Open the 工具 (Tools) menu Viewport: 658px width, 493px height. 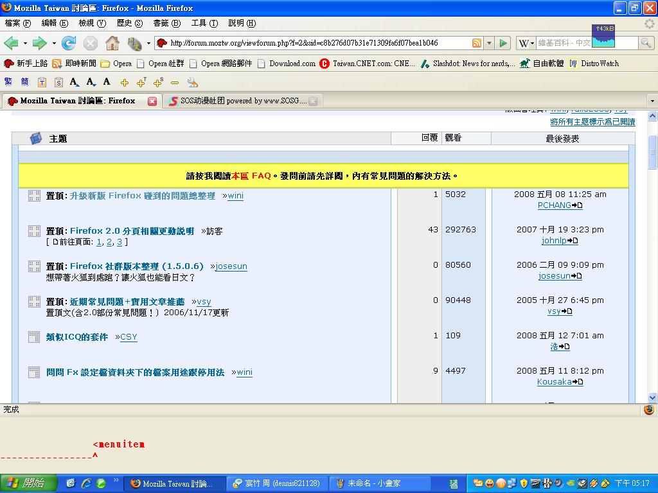point(204,23)
